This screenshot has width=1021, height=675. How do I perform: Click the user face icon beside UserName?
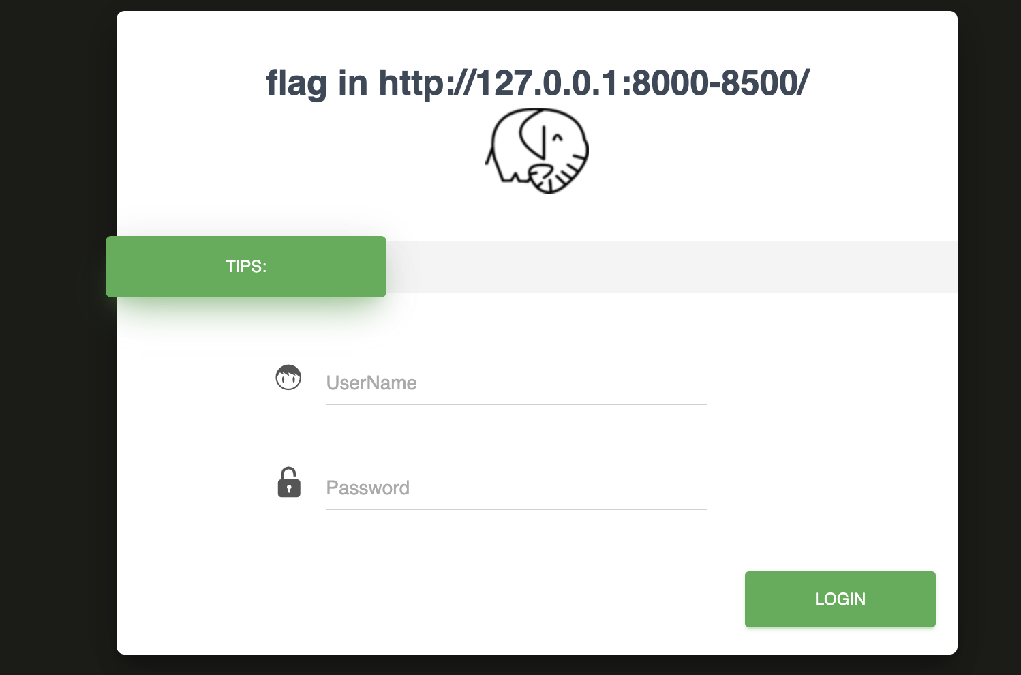click(x=288, y=377)
